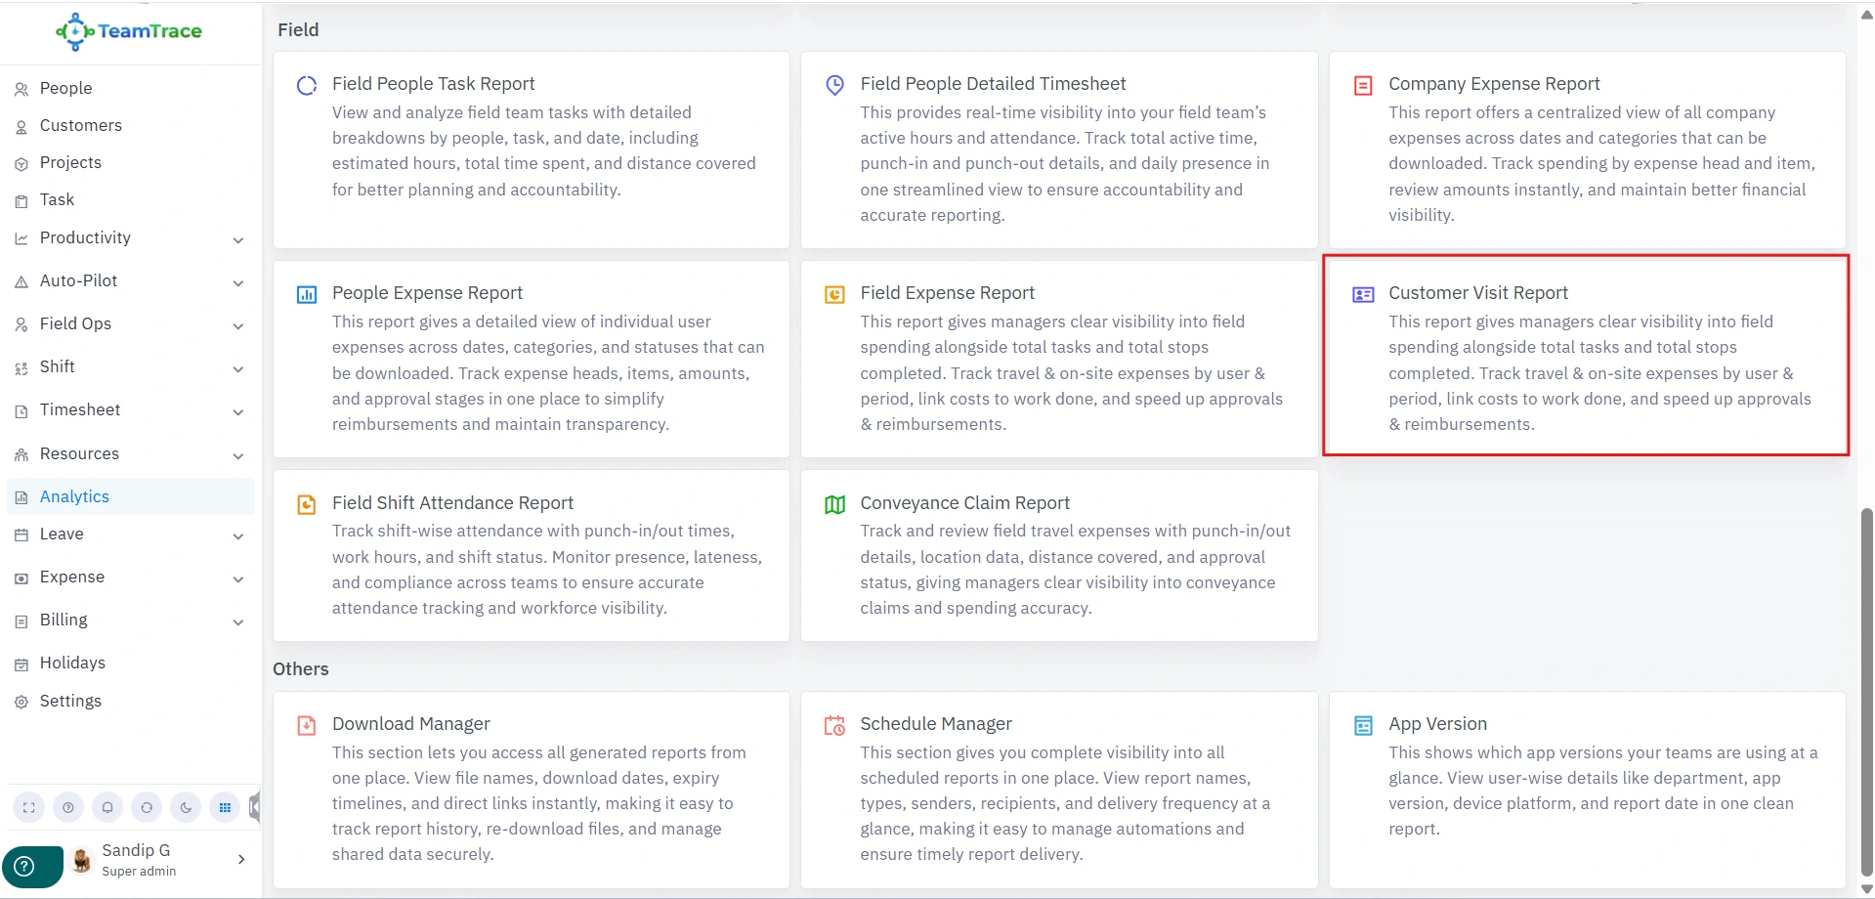The image size is (1875, 899).
Task: Open the Conveyance Claim Report
Action: (964, 503)
